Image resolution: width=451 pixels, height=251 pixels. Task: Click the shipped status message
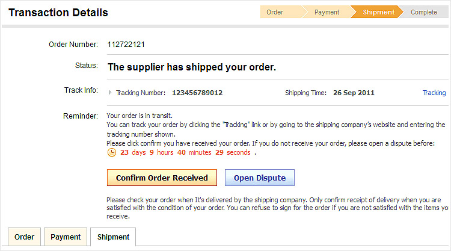click(x=191, y=67)
